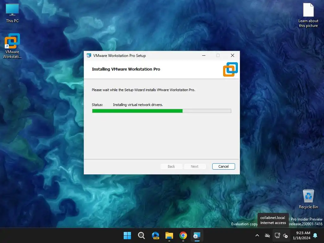Image resolution: width=324 pixels, height=243 pixels.
Task: Select the VMware installer taskbar icon
Action: 197,235
